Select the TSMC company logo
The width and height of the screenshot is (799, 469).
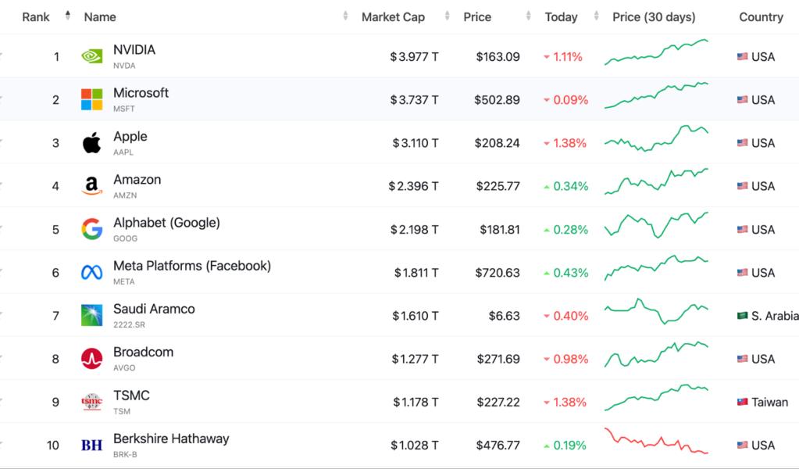pyautogui.click(x=91, y=400)
